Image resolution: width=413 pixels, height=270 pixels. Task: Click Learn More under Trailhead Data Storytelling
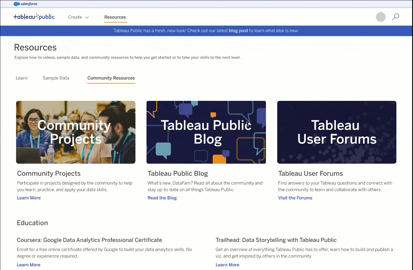[227, 265]
